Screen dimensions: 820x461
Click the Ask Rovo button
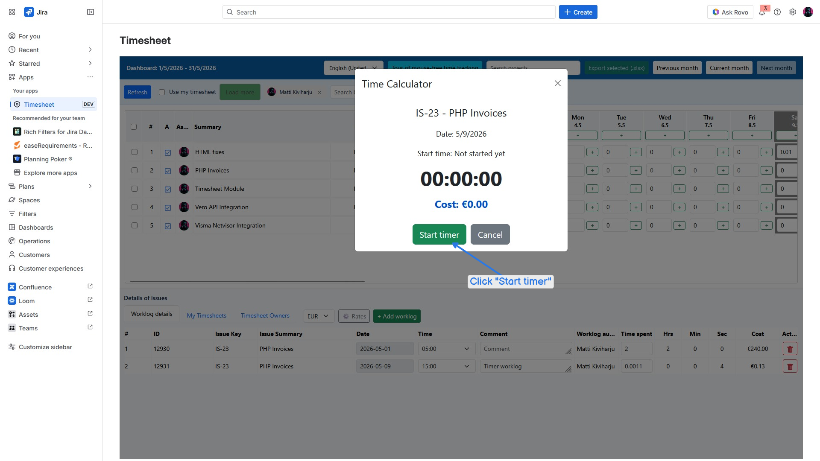point(730,12)
